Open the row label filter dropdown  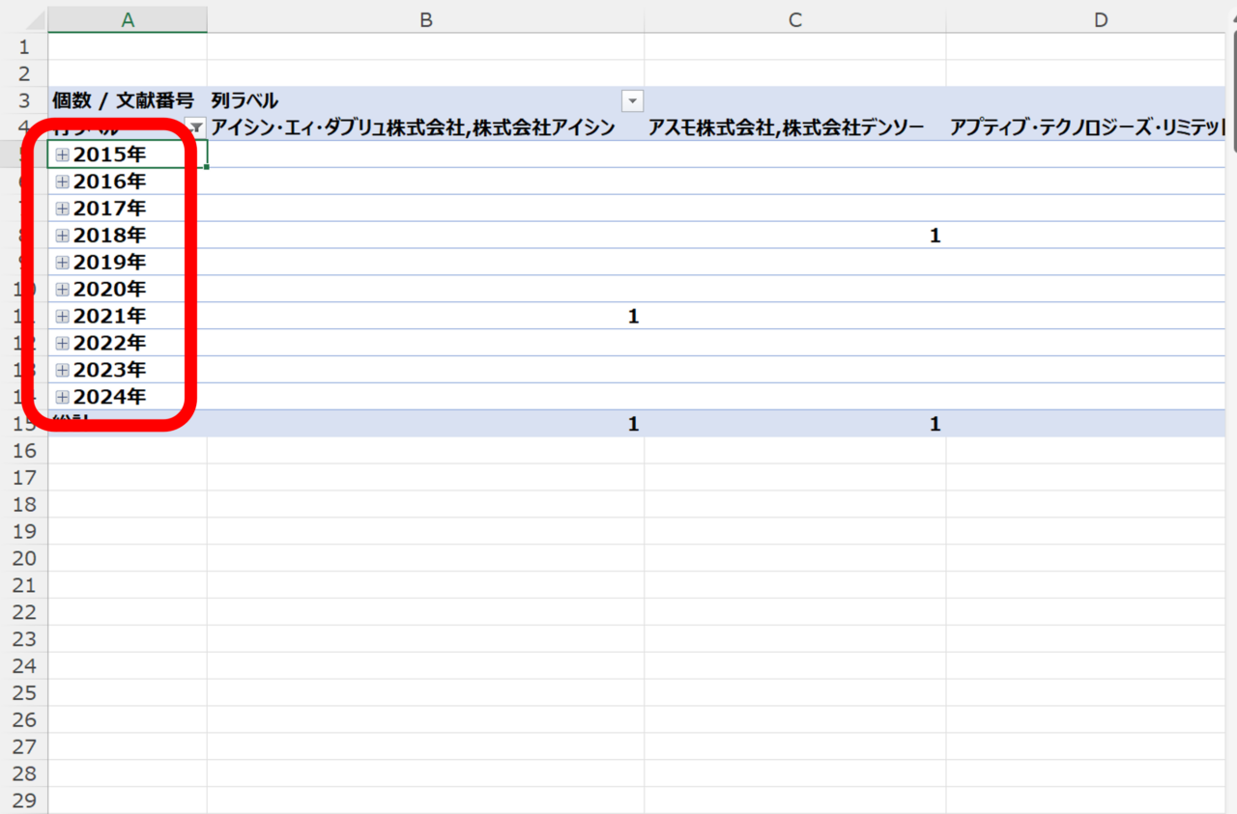point(196,127)
